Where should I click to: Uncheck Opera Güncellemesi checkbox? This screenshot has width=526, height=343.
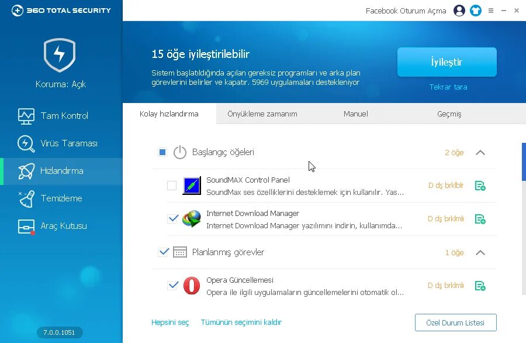(x=173, y=286)
